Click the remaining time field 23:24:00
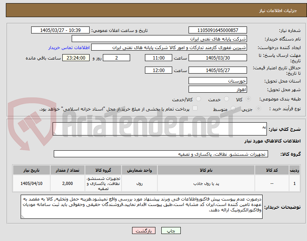This screenshot has height=241, width=307. pyautogui.click(x=76, y=58)
